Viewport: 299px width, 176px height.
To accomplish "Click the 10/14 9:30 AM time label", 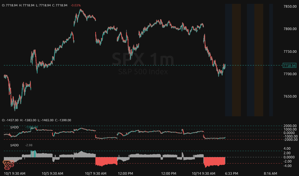I will (x=203, y=173).
